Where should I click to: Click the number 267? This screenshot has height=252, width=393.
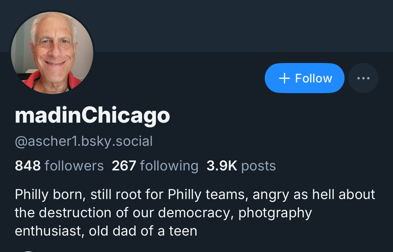pos(124,166)
